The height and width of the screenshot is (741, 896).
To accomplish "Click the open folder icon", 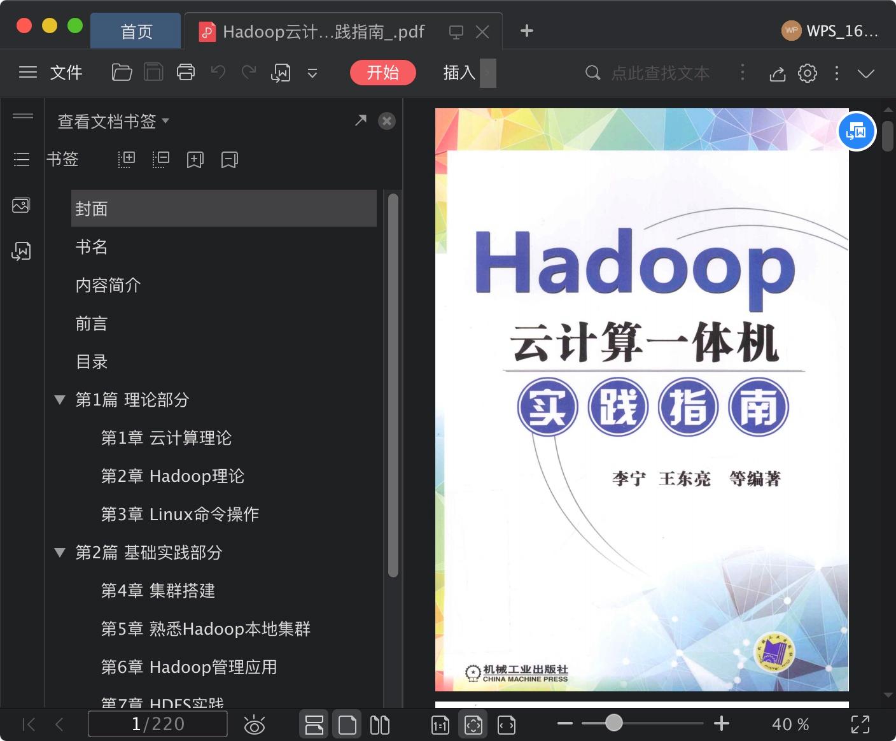I will pyautogui.click(x=122, y=73).
